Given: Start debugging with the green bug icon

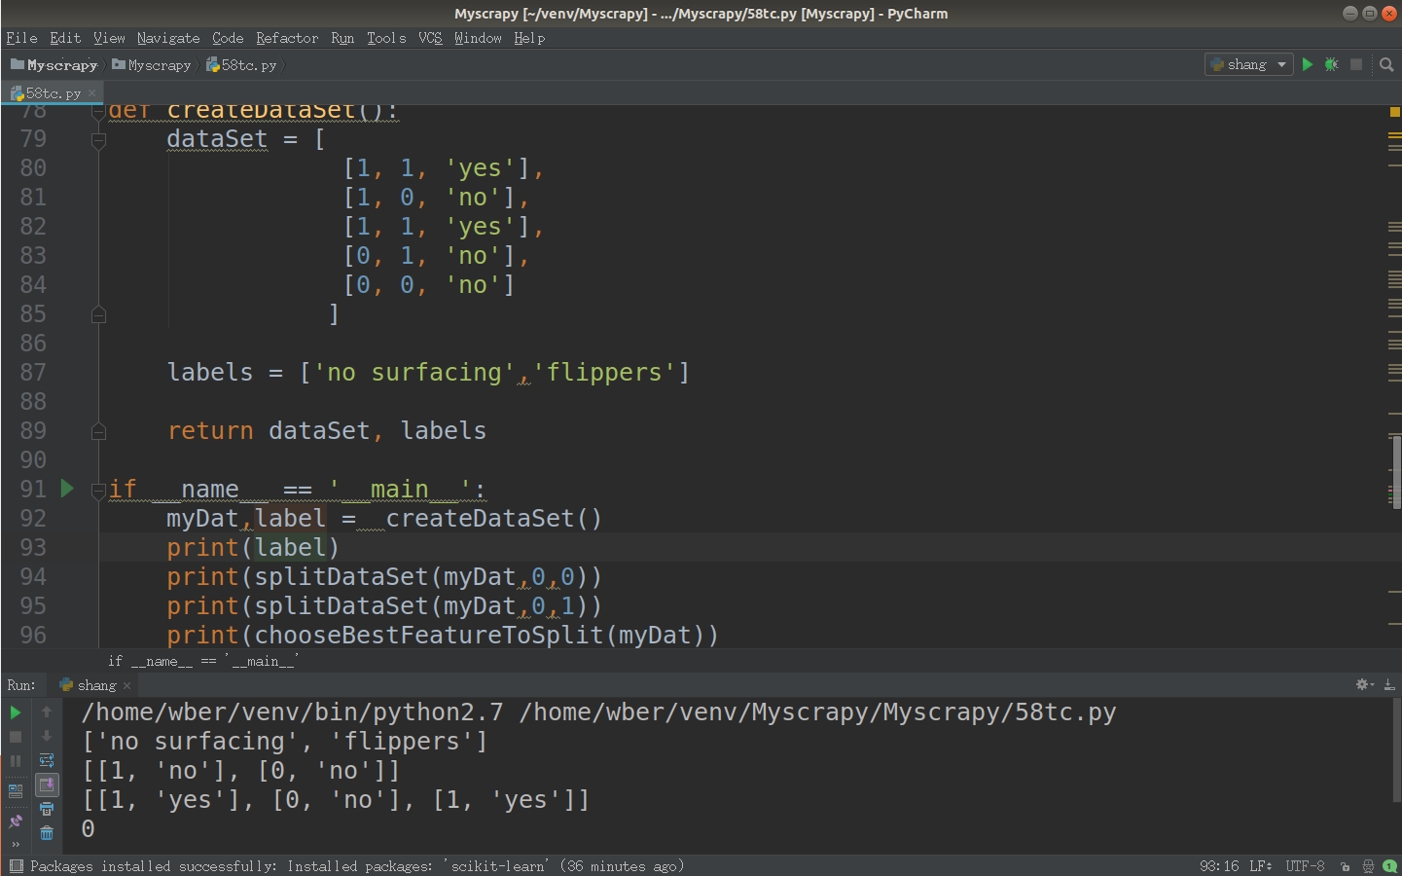Looking at the screenshot, I should point(1331,64).
